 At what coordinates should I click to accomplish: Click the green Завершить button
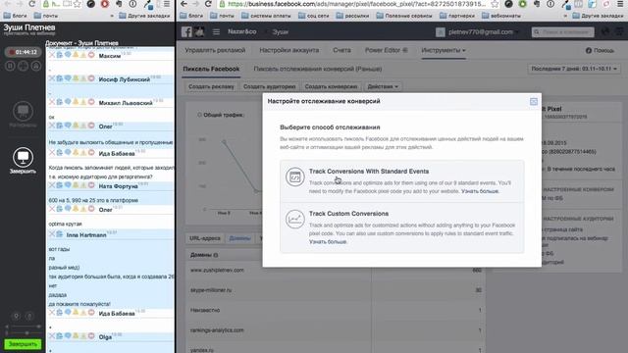click(x=23, y=344)
